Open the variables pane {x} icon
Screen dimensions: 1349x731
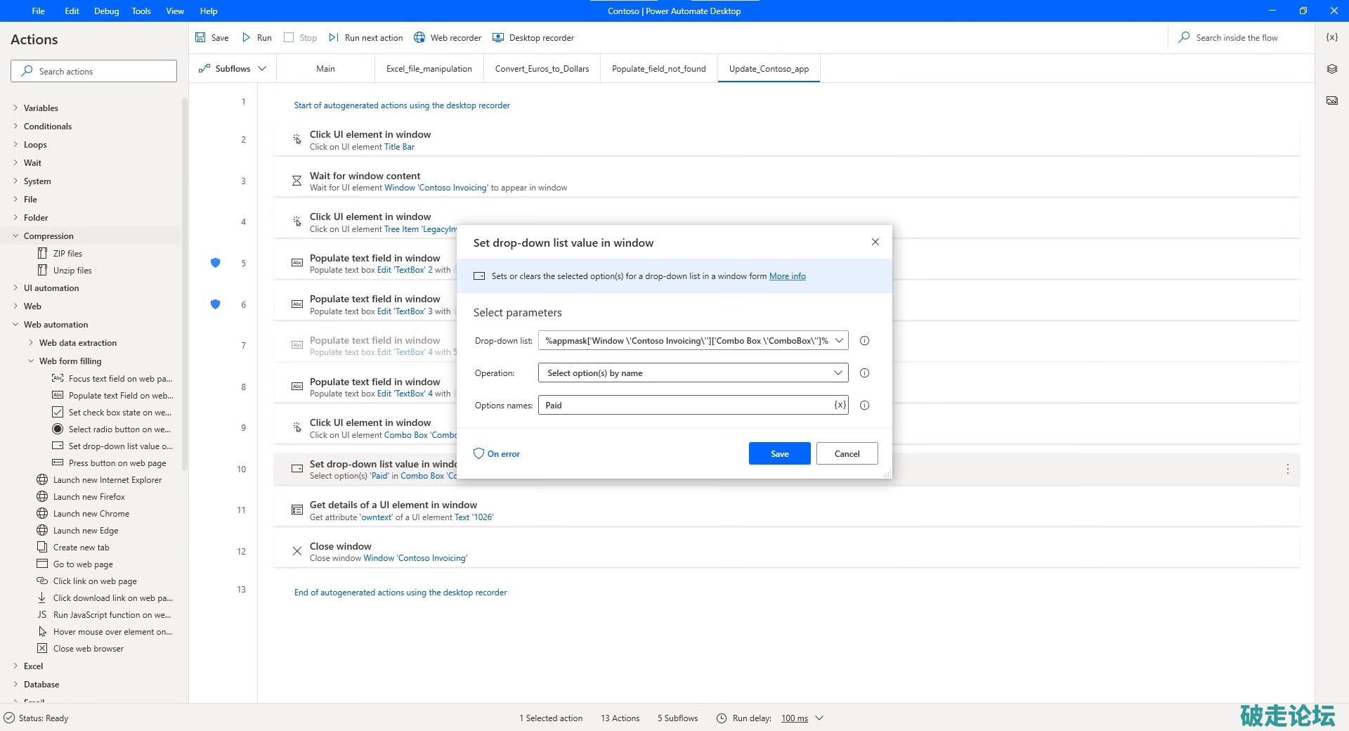1331,37
